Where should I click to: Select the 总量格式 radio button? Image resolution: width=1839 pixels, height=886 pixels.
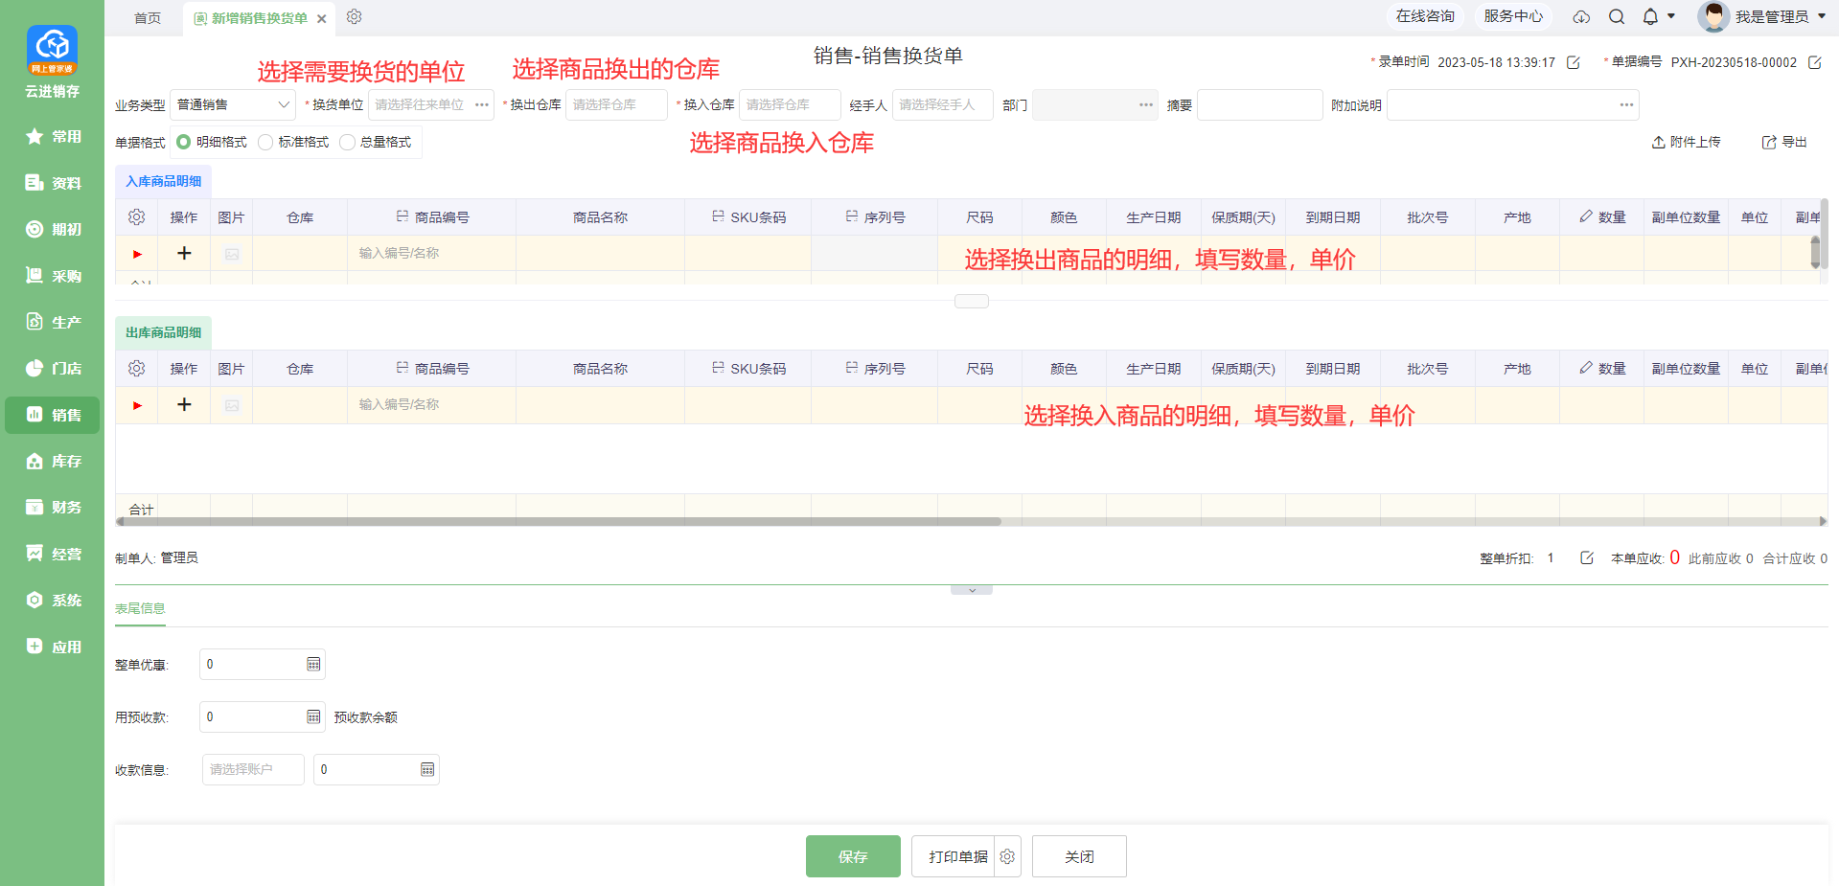point(347,142)
